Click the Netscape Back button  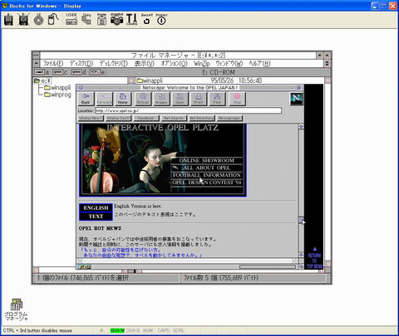[86, 99]
